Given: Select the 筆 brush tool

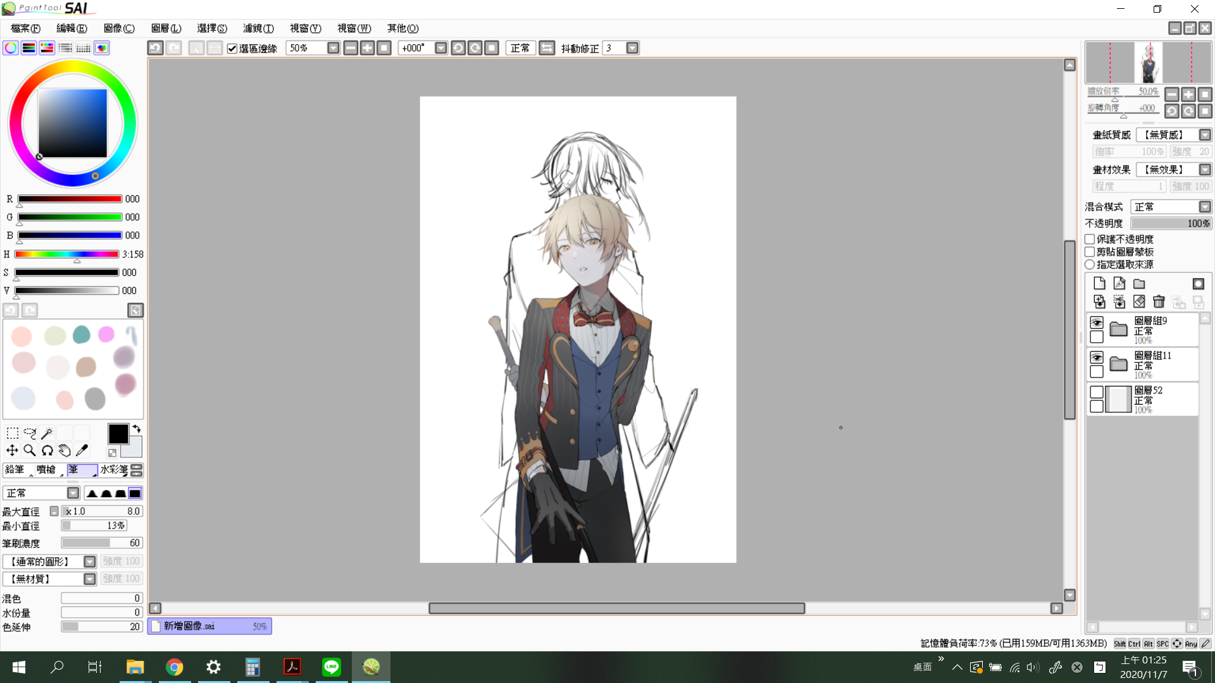Looking at the screenshot, I should pos(82,470).
